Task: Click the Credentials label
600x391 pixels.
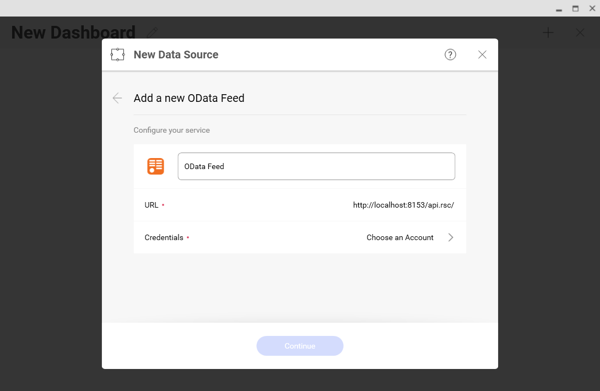Action: click(x=164, y=237)
